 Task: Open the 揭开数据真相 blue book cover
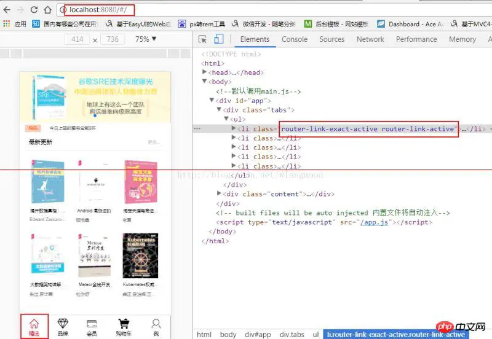point(48,182)
